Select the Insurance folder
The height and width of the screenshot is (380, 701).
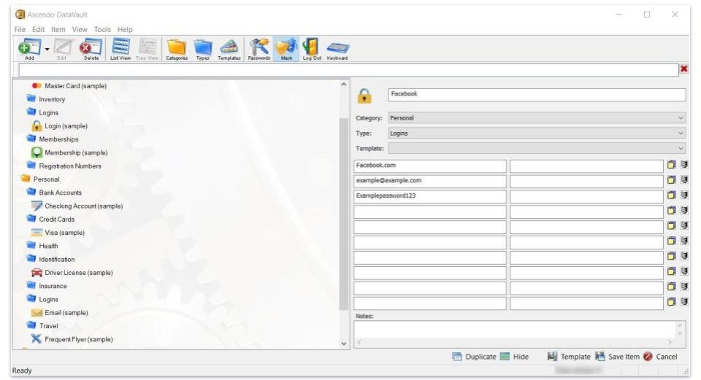(x=47, y=286)
